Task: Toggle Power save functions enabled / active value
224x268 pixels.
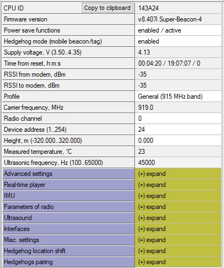Action: click(x=178, y=30)
